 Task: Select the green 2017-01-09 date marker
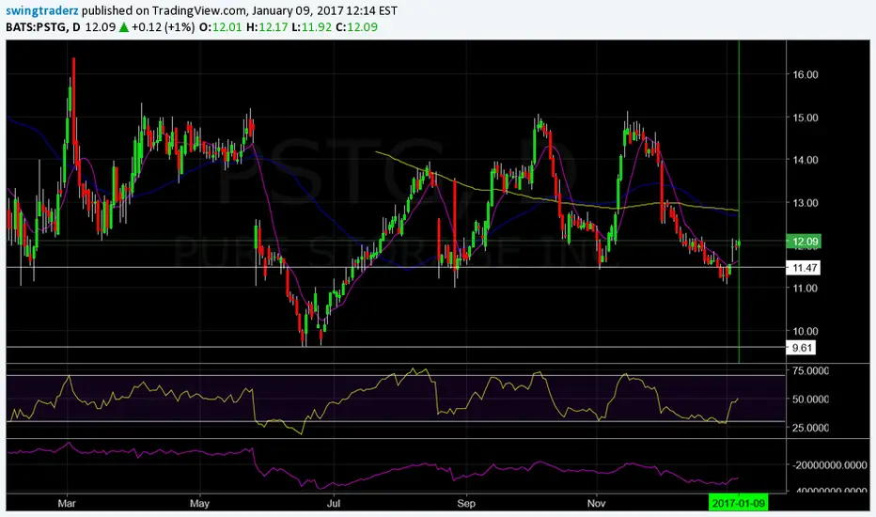pyautogui.click(x=738, y=503)
